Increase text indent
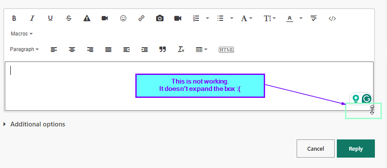Screen dimensions: 387x168 pos(144,50)
